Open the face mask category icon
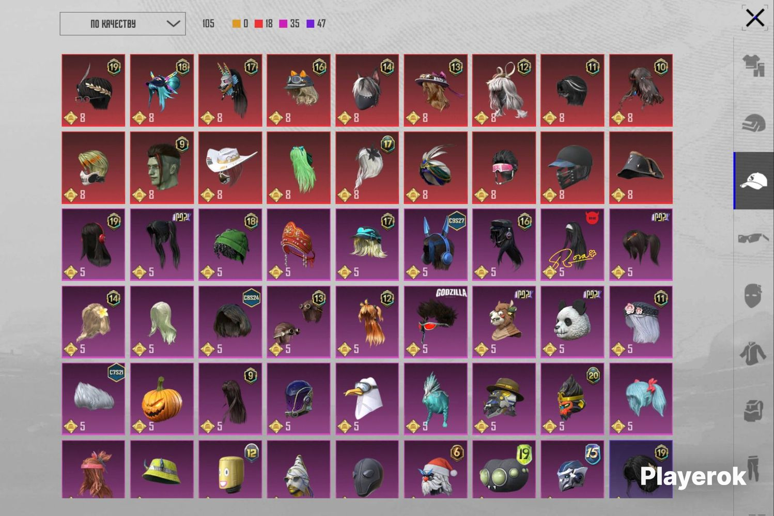 [753, 295]
